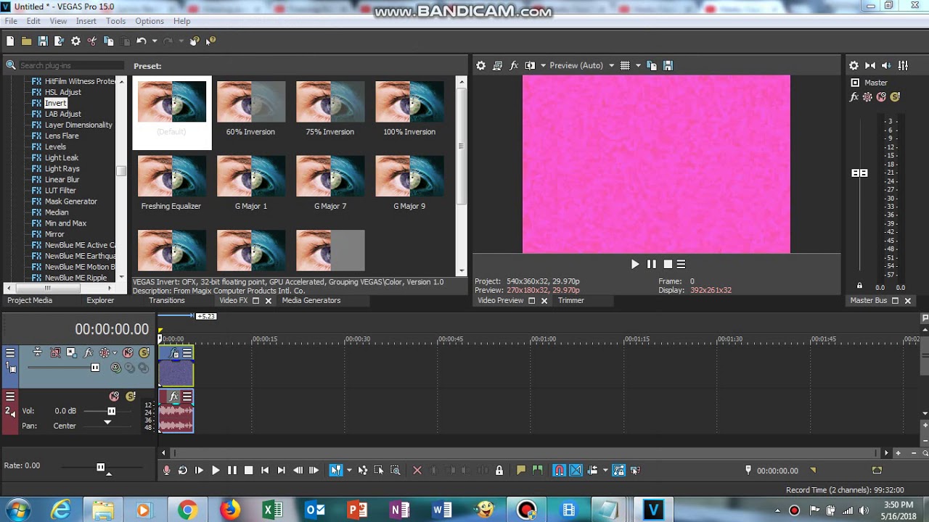Click the Rate slider handle
Image resolution: width=929 pixels, height=522 pixels.
click(x=100, y=467)
